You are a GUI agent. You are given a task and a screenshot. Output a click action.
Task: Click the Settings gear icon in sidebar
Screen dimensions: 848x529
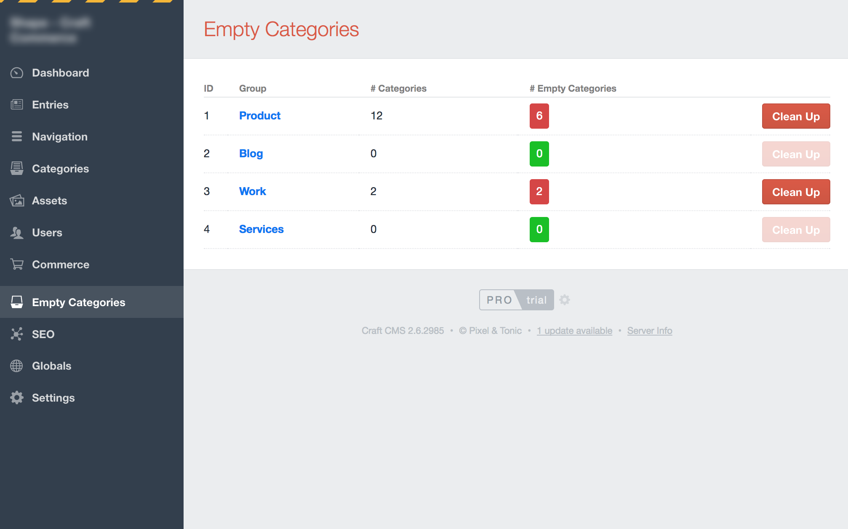(x=17, y=398)
